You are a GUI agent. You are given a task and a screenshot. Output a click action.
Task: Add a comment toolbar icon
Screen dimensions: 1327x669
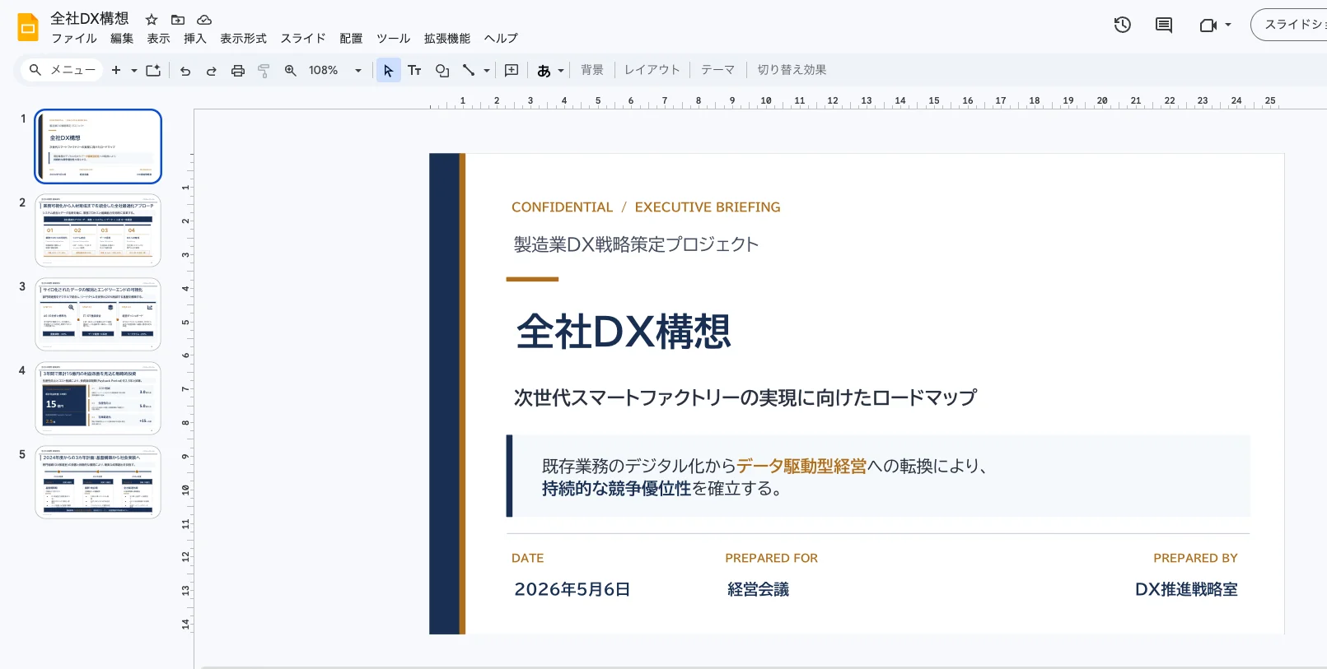(x=512, y=71)
